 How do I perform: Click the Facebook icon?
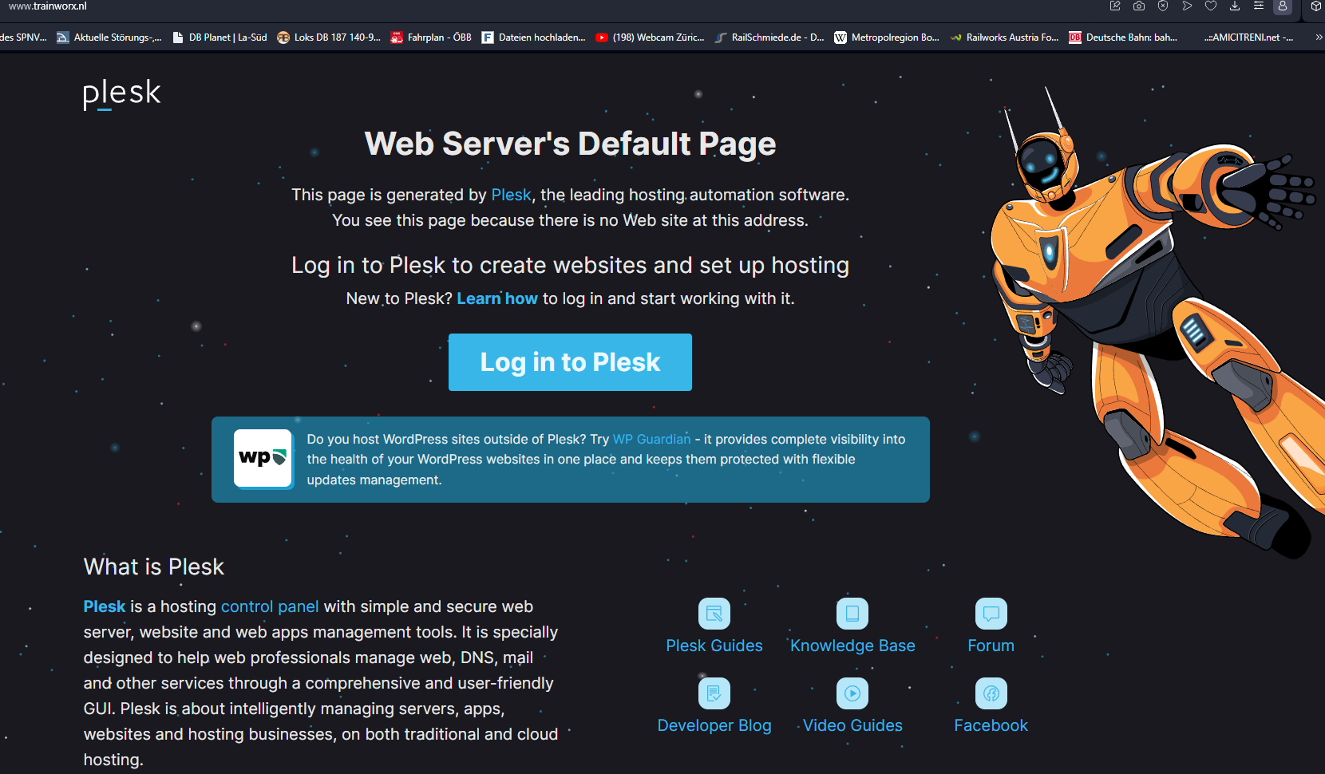click(x=991, y=693)
